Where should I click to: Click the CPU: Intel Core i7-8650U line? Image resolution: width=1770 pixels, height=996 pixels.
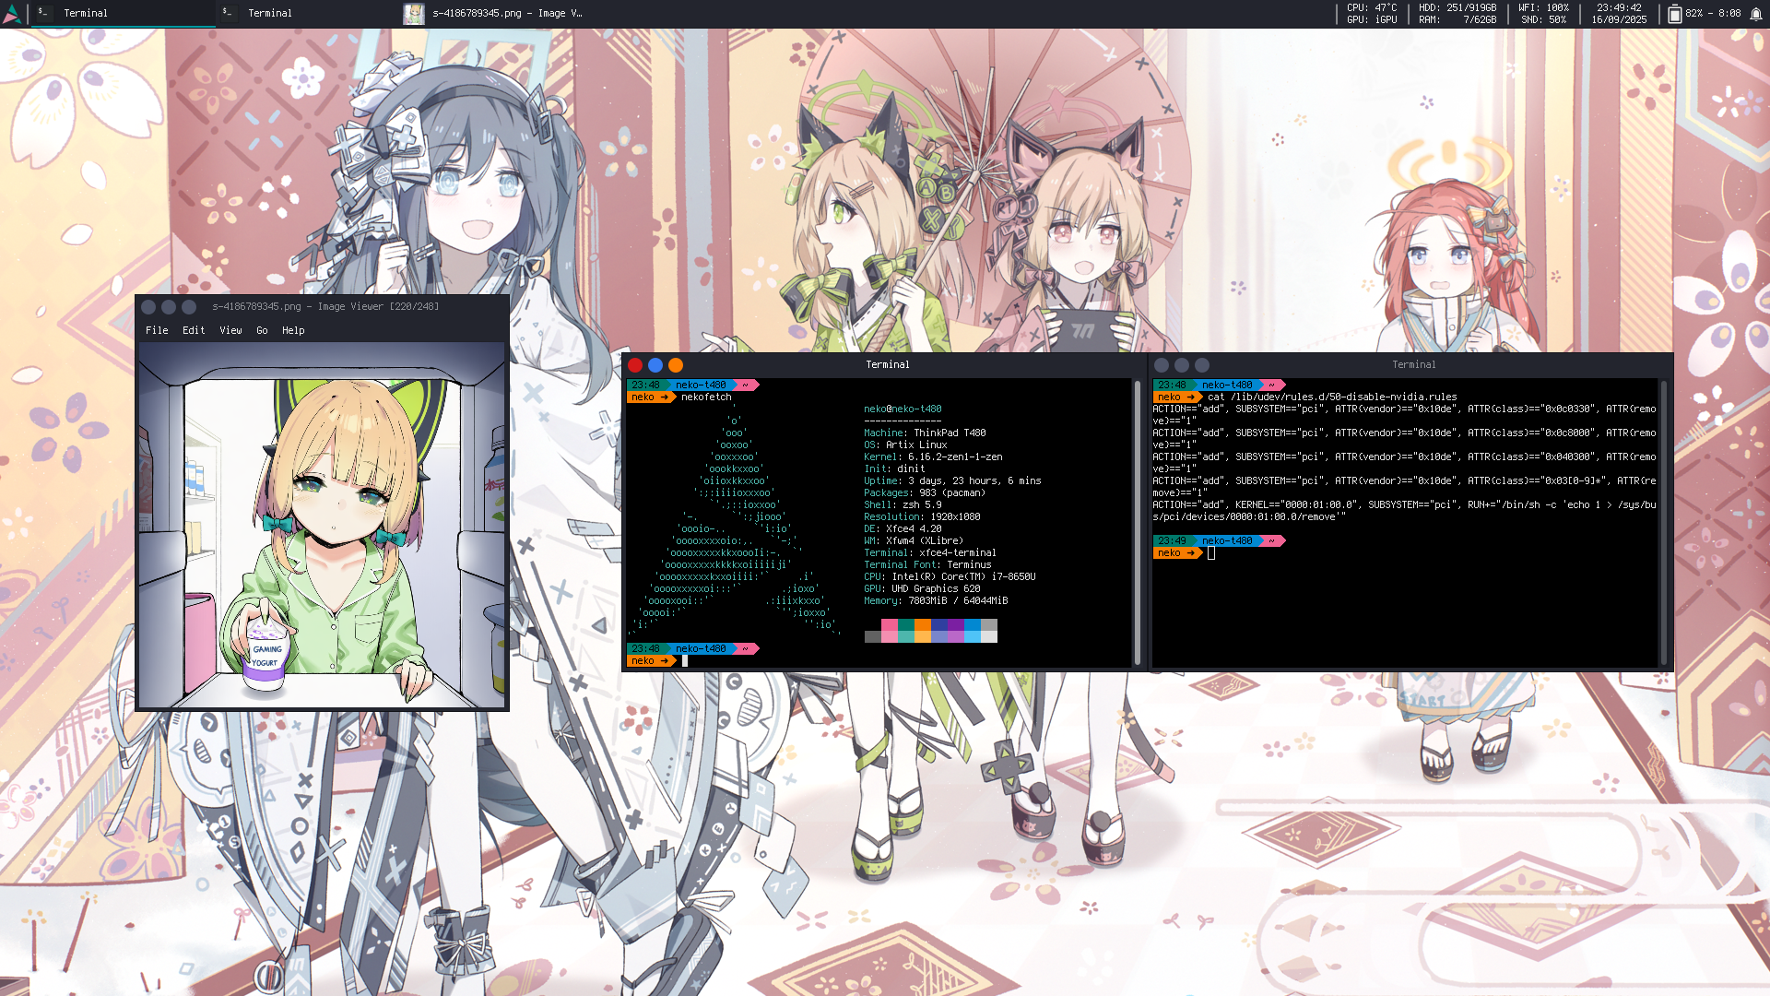tap(950, 577)
